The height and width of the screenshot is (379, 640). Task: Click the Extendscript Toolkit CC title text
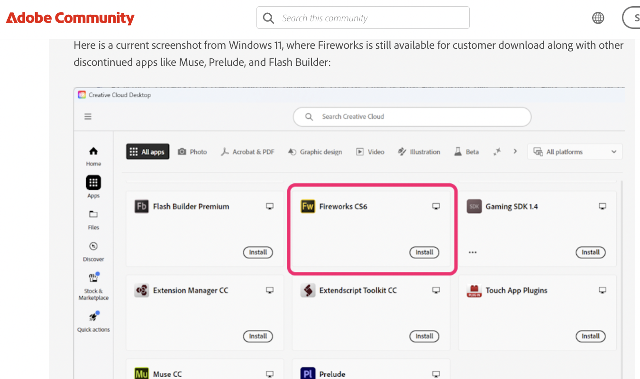click(x=358, y=290)
